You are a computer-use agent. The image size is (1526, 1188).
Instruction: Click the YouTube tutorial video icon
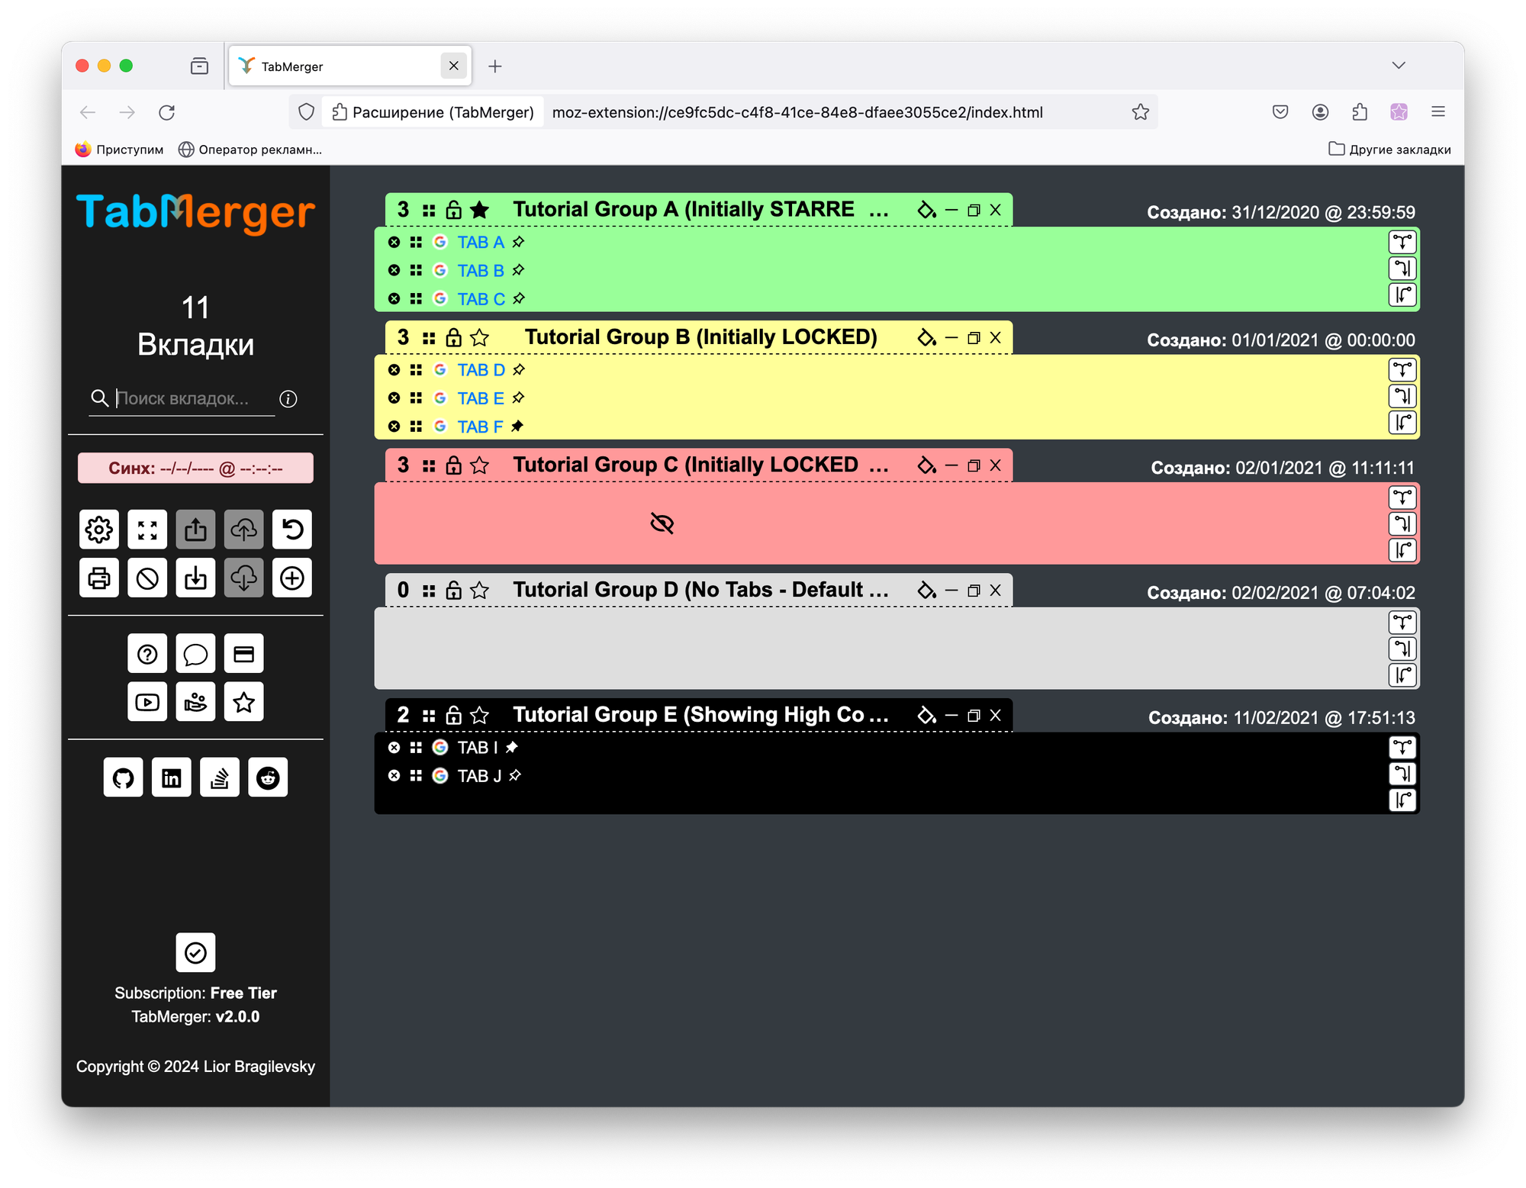tap(147, 702)
